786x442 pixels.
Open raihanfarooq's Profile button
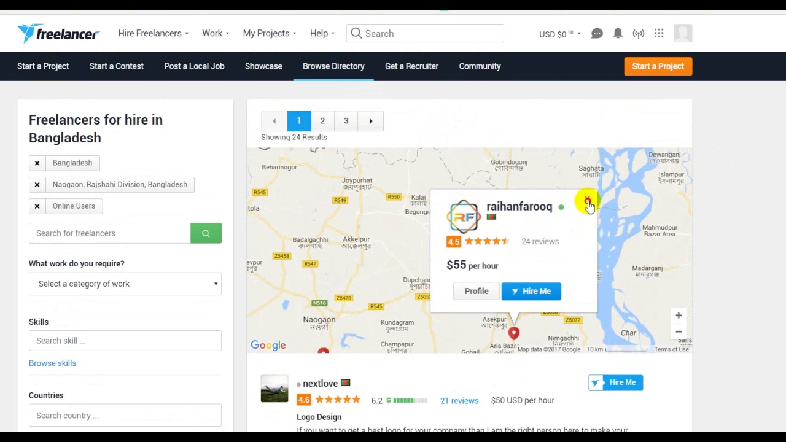pos(477,291)
